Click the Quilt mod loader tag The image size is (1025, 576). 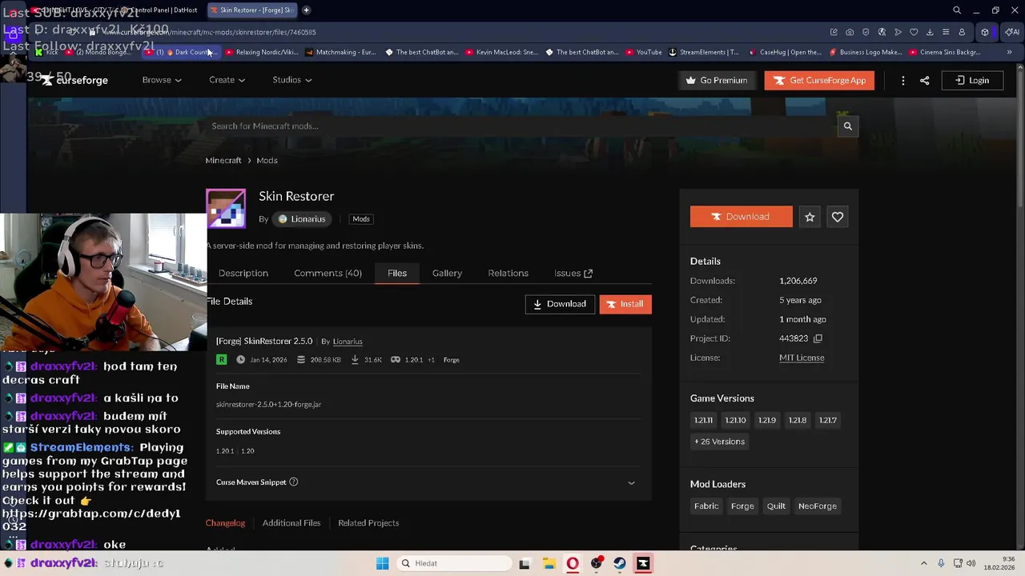(776, 506)
